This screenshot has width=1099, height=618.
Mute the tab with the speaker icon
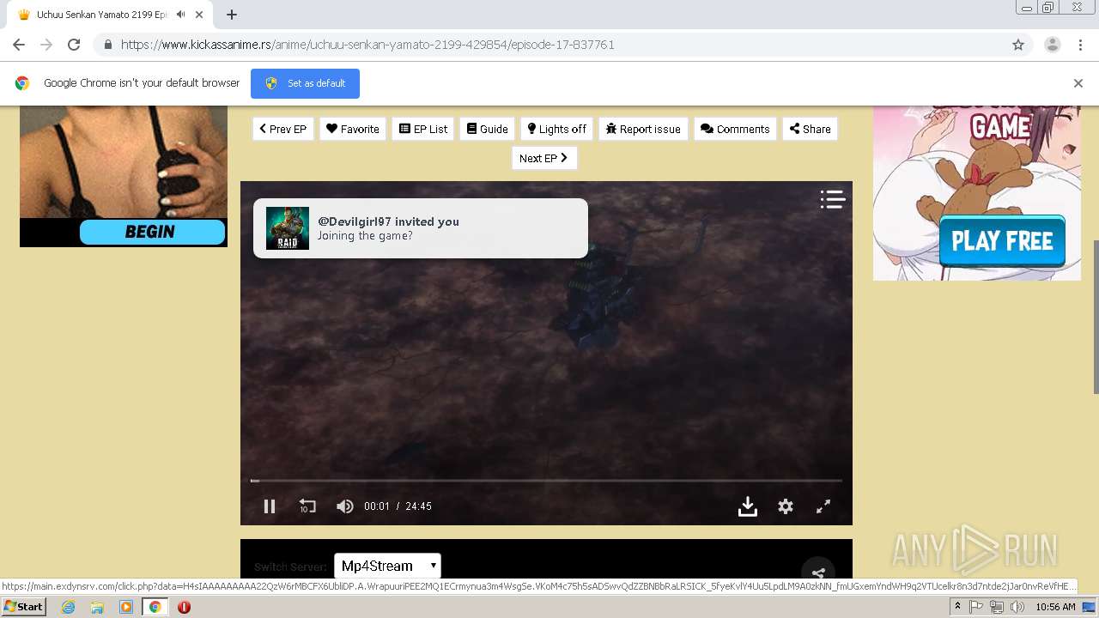tap(180, 15)
